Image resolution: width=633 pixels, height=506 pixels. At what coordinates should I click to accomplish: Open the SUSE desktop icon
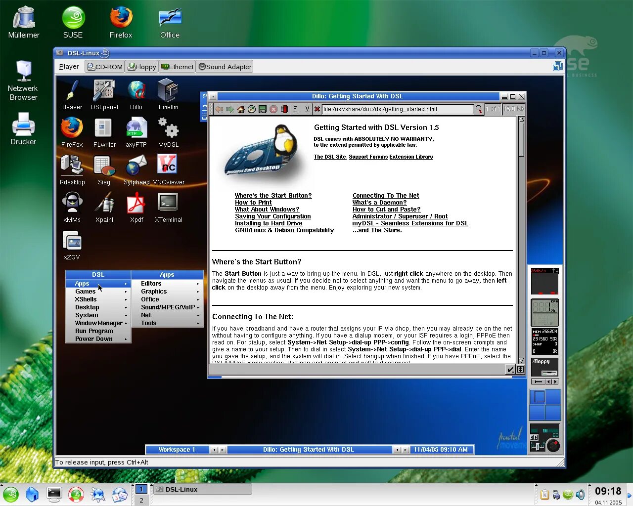pyautogui.click(x=73, y=23)
